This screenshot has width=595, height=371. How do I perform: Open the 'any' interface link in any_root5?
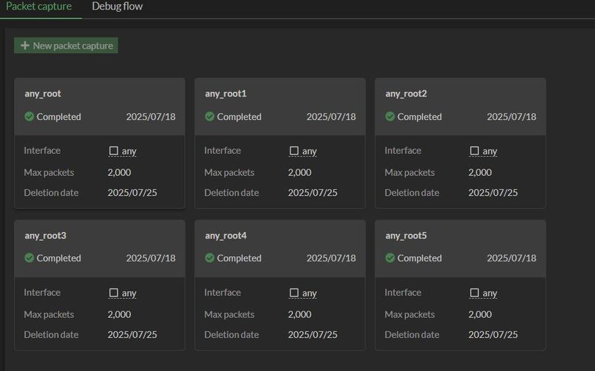click(490, 293)
